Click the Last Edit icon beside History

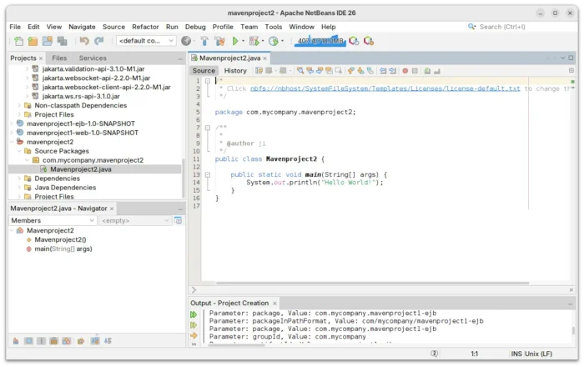coord(259,71)
